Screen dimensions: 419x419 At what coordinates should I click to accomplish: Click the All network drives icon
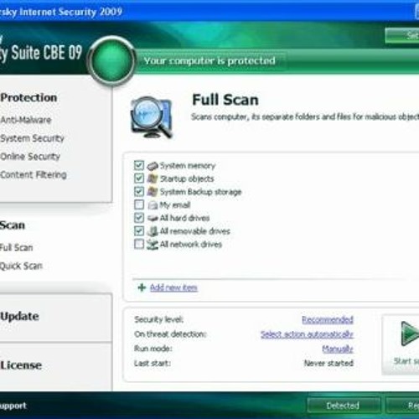pos(153,245)
